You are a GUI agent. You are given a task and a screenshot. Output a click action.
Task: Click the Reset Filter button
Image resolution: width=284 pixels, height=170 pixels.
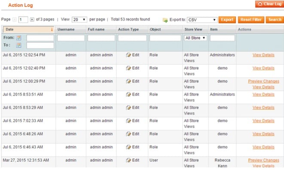(x=251, y=20)
